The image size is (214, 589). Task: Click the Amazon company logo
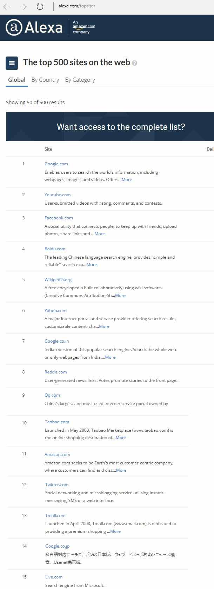tap(83, 27)
